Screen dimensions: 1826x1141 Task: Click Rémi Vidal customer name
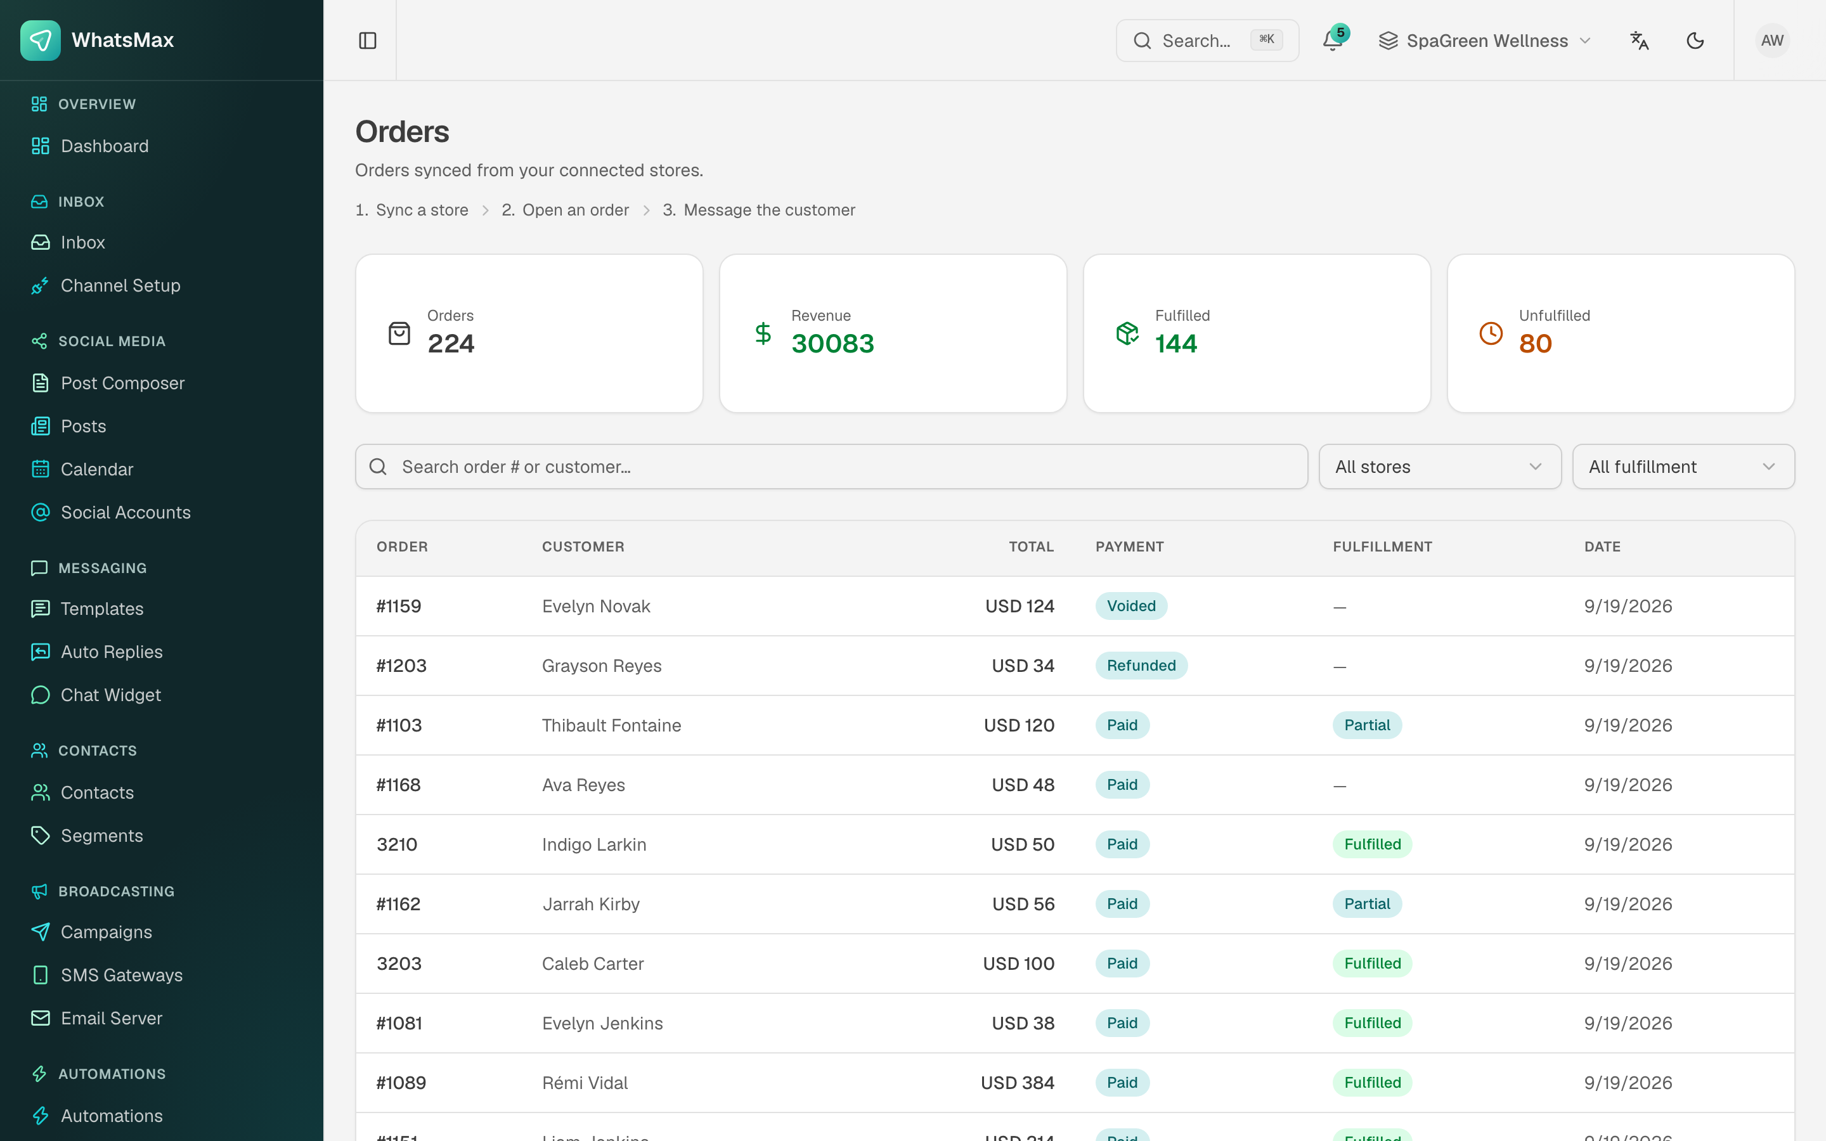[585, 1083]
